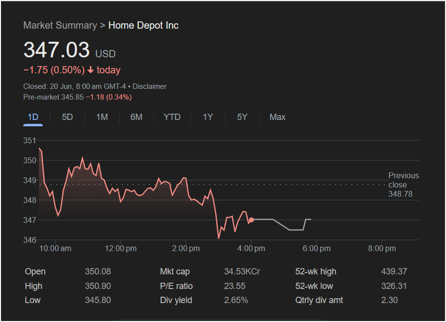
Task: Click the red down arrow beside today
Action: click(x=91, y=70)
